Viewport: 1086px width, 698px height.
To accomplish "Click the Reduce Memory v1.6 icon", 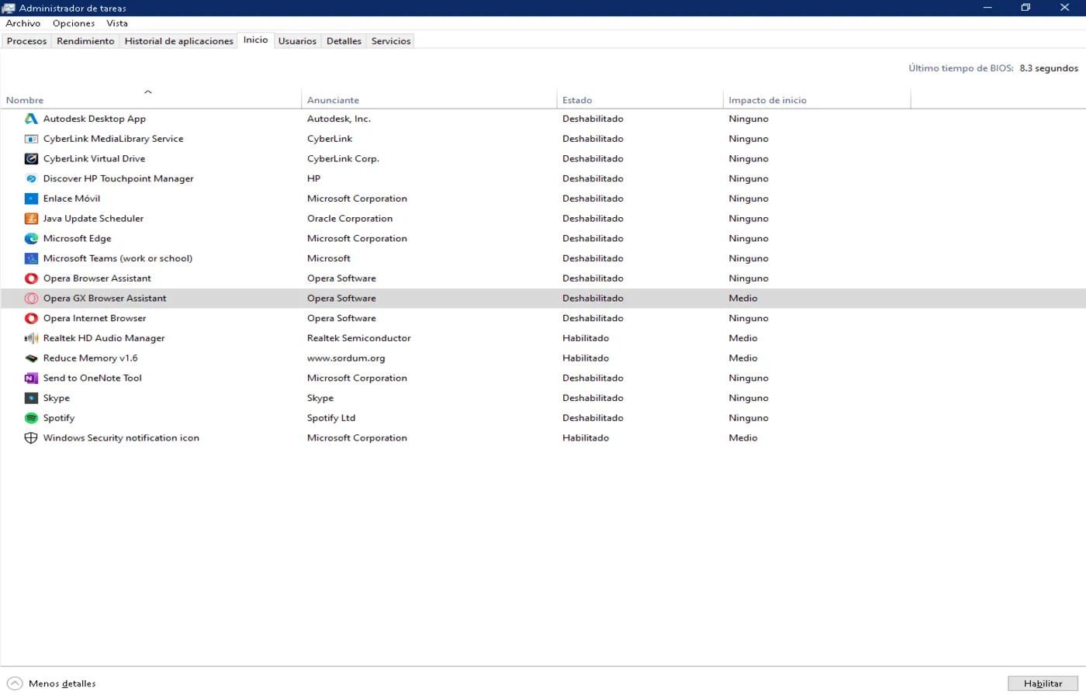I will click(x=31, y=358).
